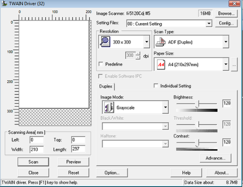Viewport: 243px width, 187px height.
Task: Close the TWAIN Driver window
Action: [234, 3]
